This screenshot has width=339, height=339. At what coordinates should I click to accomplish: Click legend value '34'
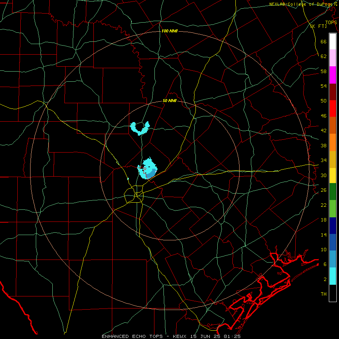pyautogui.click(x=324, y=160)
